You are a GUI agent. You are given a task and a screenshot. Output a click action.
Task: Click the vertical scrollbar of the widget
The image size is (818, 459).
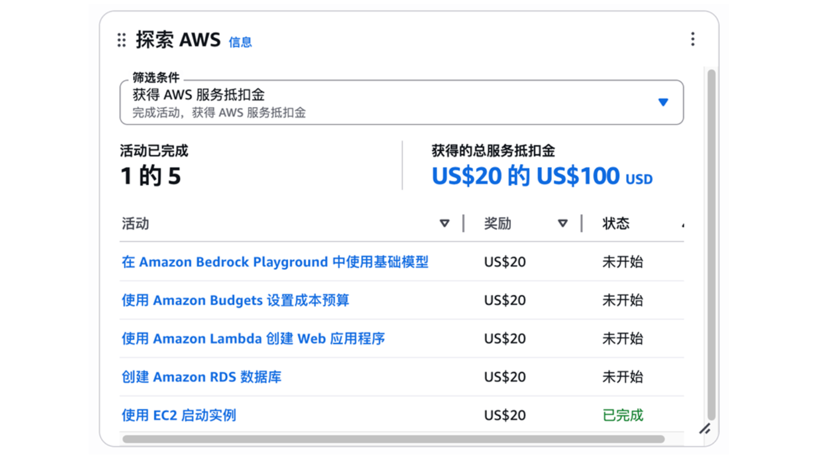coord(711,243)
